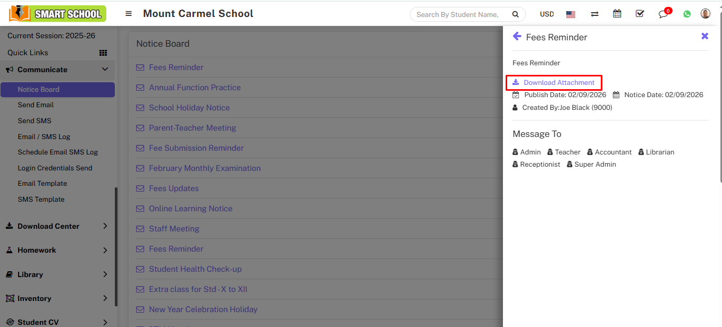Open the USD currency selector
This screenshot has height=327, width=722.
point(547,14)
